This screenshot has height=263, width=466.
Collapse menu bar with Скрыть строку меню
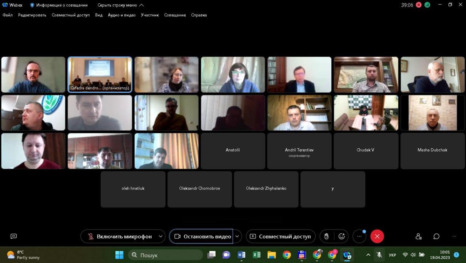point(121,5)
